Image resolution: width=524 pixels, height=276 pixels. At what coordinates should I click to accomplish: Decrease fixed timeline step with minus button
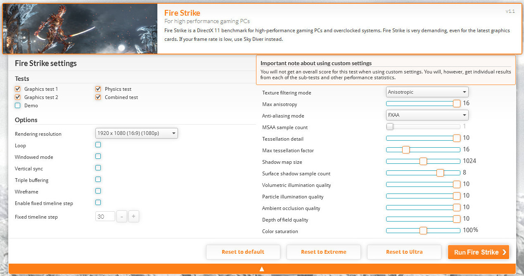coord(122,216)
